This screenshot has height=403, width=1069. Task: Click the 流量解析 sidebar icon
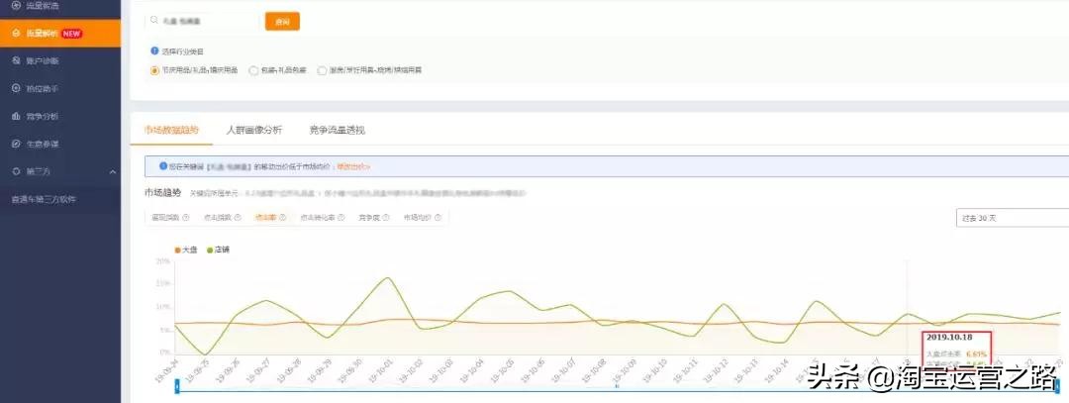(x=17, y=34)
